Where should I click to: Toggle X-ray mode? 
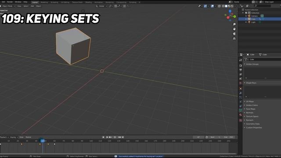pyautogui.click(x=220, y=6)
